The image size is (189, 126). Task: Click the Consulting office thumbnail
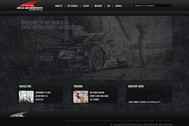(x=26, y=97)
